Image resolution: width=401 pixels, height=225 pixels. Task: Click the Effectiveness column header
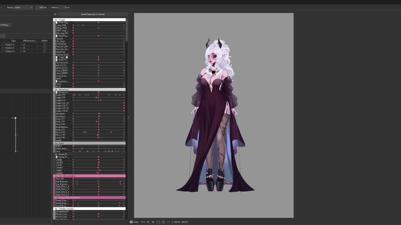30,41
